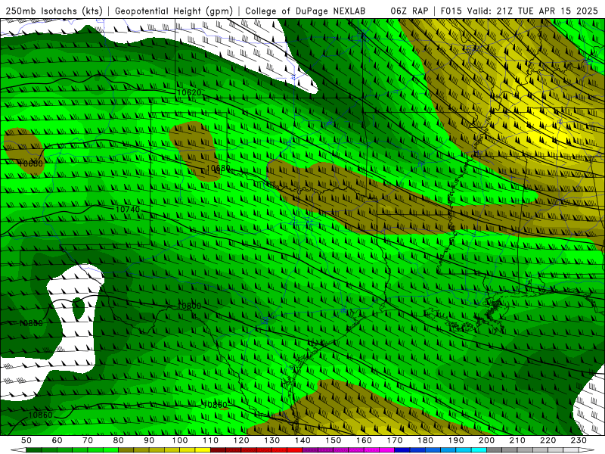
Task: Click the 190 knot colorbar label
Action: tap(456, 440)
